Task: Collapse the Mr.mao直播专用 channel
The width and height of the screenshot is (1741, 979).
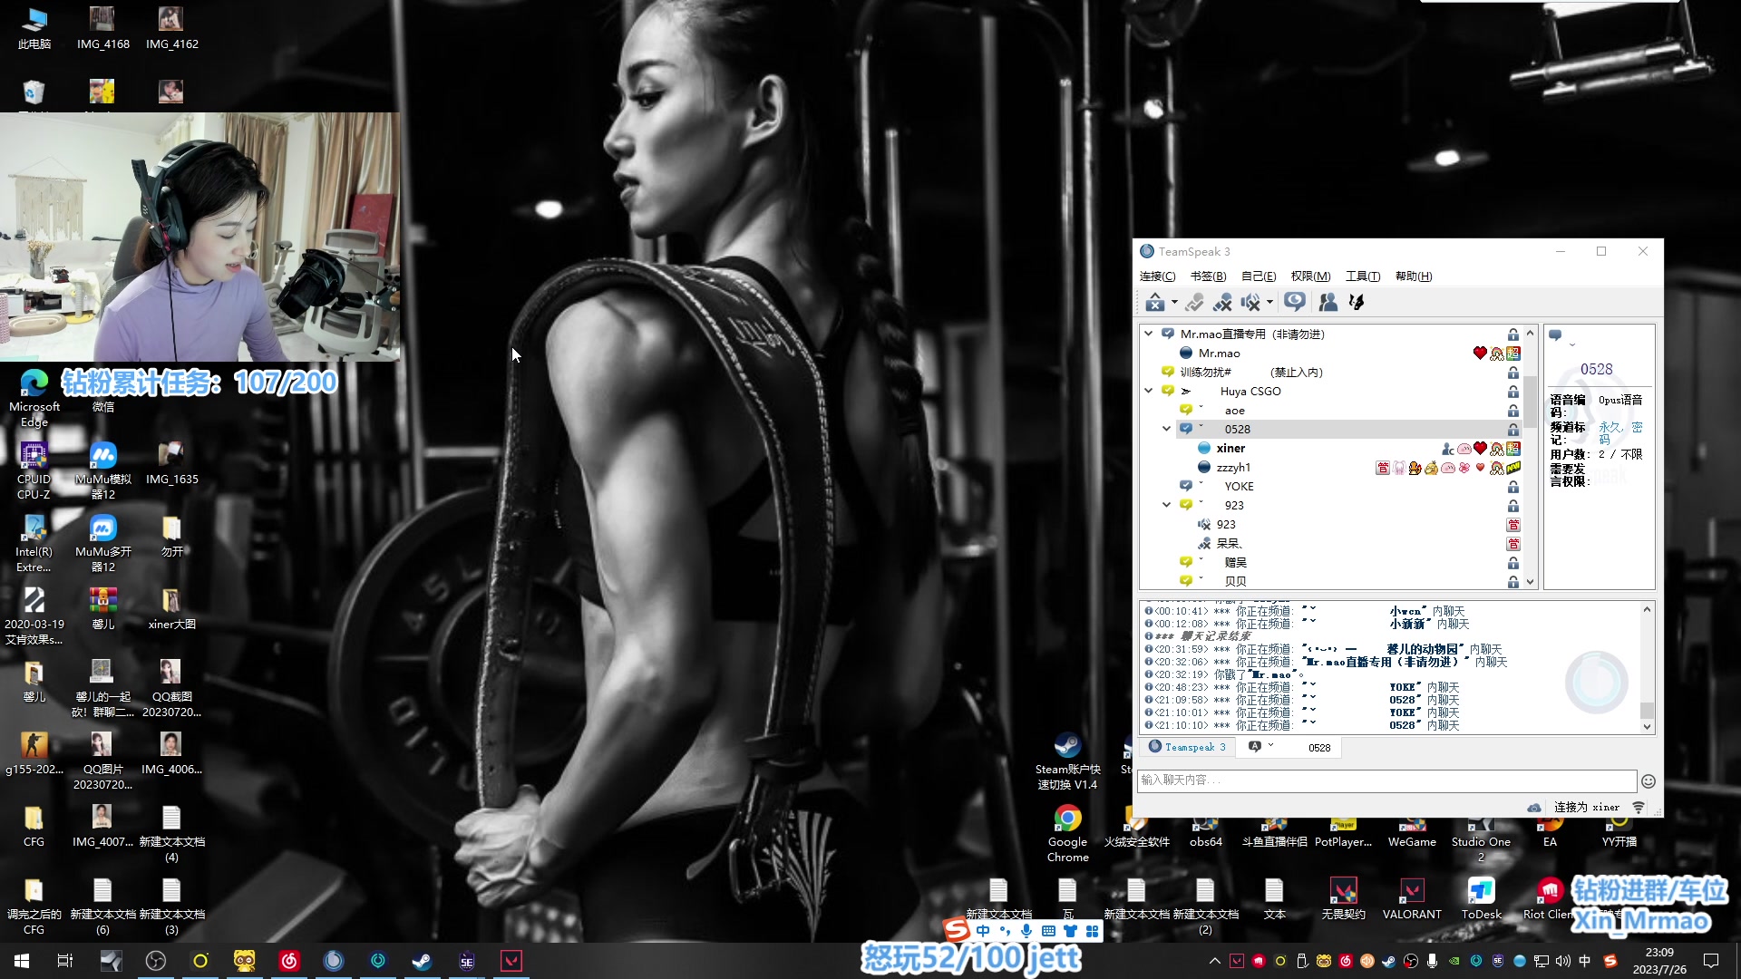Action: (x=1149, y=334)
